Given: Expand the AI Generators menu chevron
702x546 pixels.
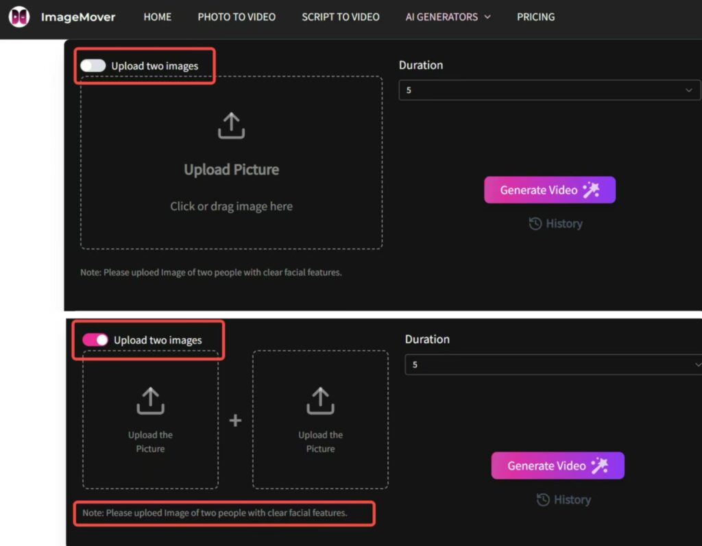Looking at the screenshot, I should (x=487, y=17).
